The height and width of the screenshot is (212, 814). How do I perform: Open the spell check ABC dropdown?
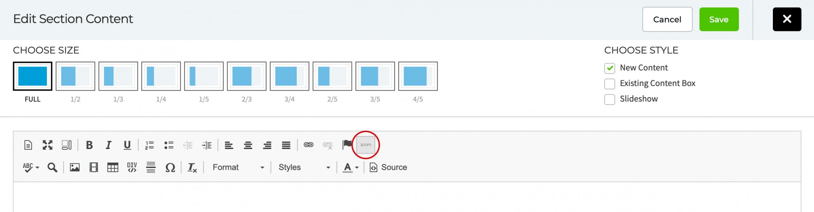[31, 168]
